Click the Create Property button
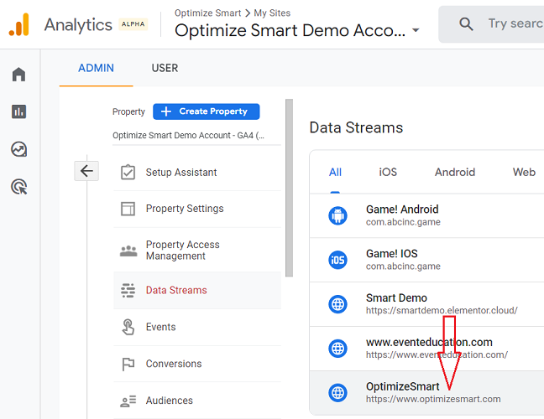The height and width of the screenshot is (419, 544). coord(206,111)
